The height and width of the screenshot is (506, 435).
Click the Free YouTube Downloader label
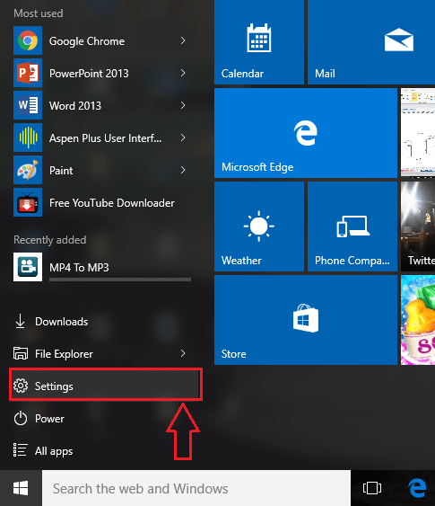point(112,203)
